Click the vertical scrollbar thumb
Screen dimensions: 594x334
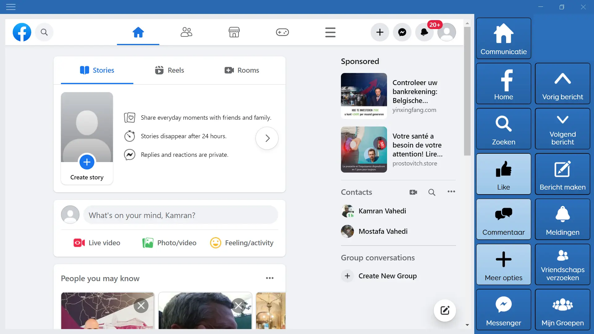click(467, 91)
